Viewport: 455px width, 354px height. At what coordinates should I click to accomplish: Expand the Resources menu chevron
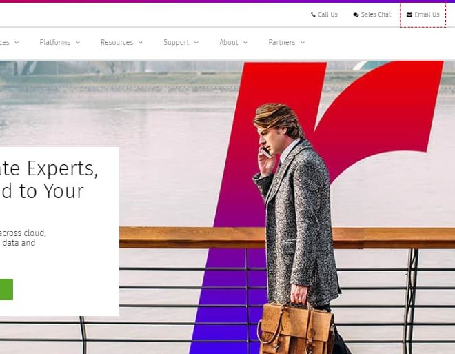pos(141,42)
